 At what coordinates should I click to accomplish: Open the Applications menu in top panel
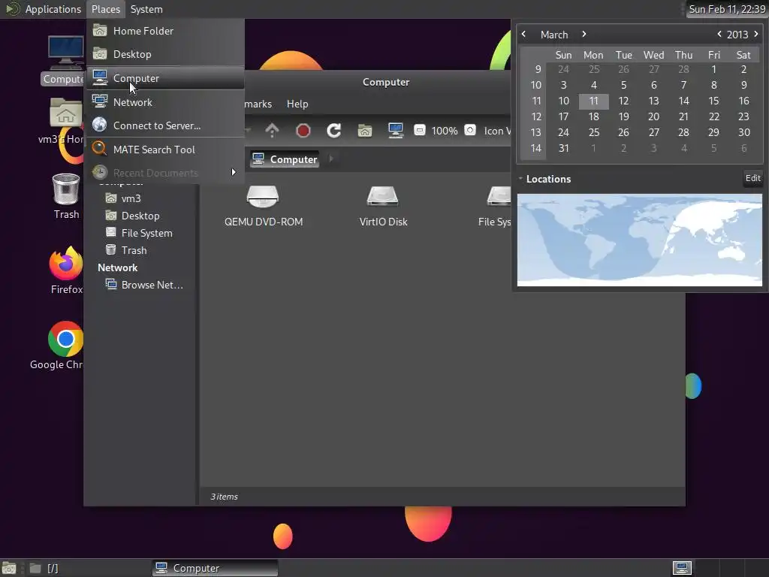pyautogui.click(x=53, y=9)
